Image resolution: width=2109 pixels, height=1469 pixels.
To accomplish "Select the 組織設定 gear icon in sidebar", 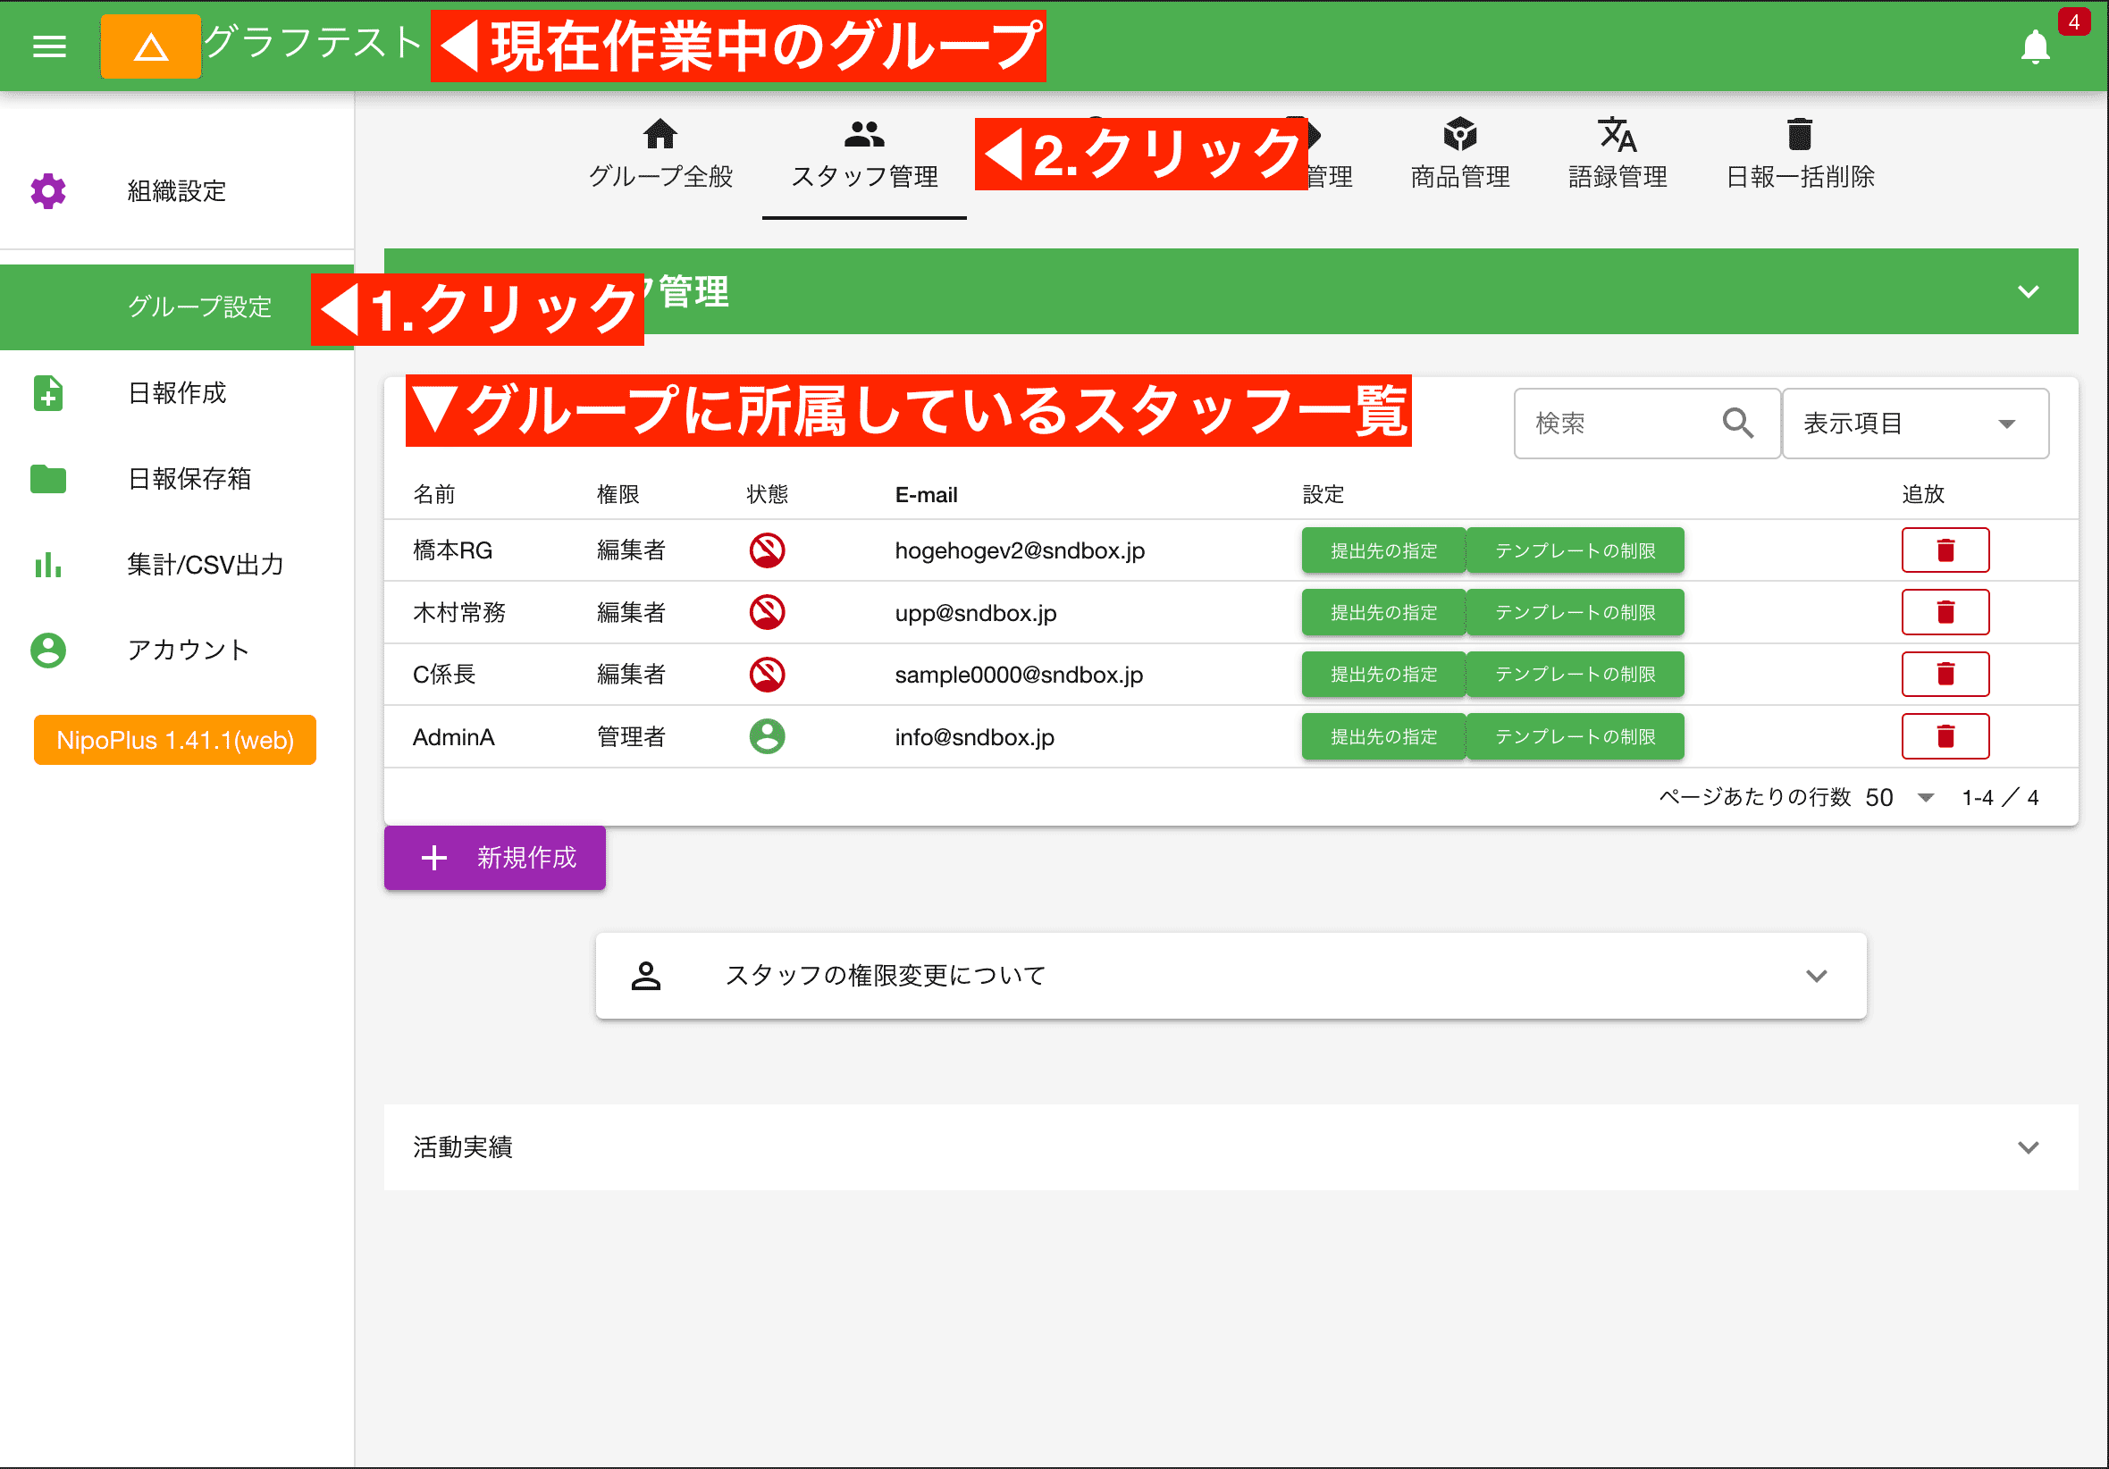I will point(47,191).
